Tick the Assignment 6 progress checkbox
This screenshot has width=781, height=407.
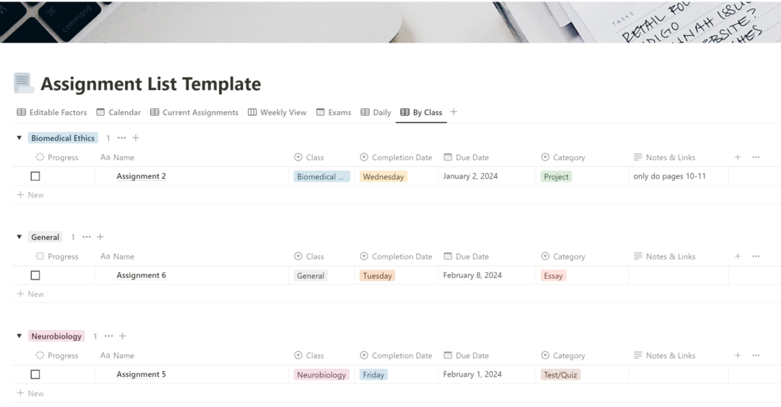tap(35, 275)
